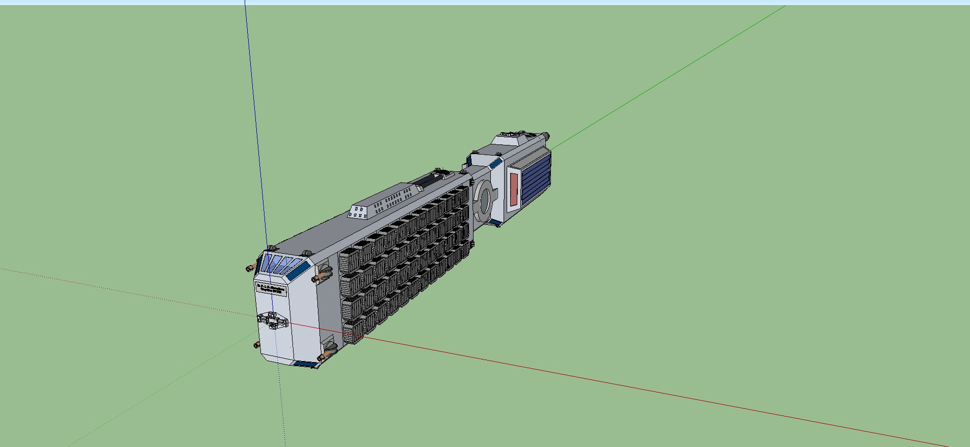Click the circular docking ring between the modules
Screen dimensions: 970x447
[x=485, y=200]
